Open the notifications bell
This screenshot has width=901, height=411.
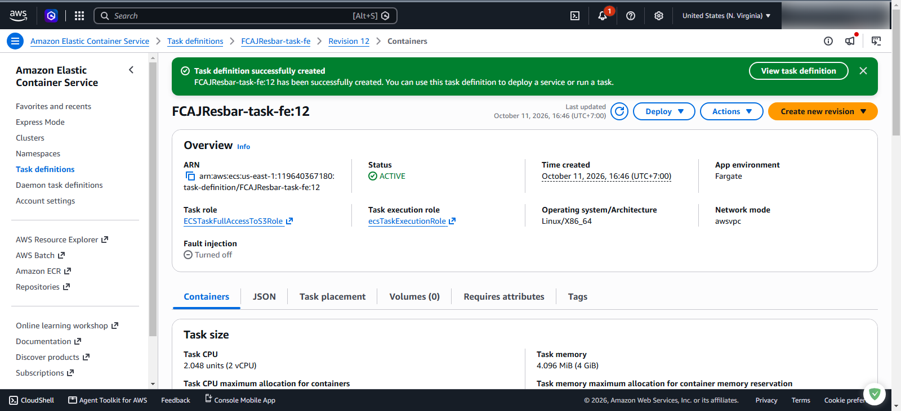[x=603, y=16]
